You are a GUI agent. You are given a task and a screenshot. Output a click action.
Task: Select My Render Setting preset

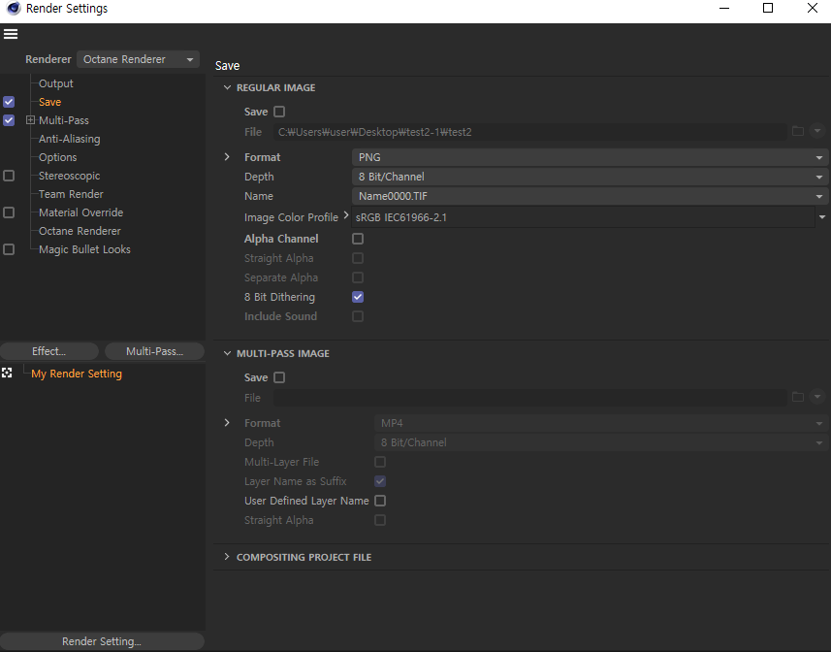(77, 374)
